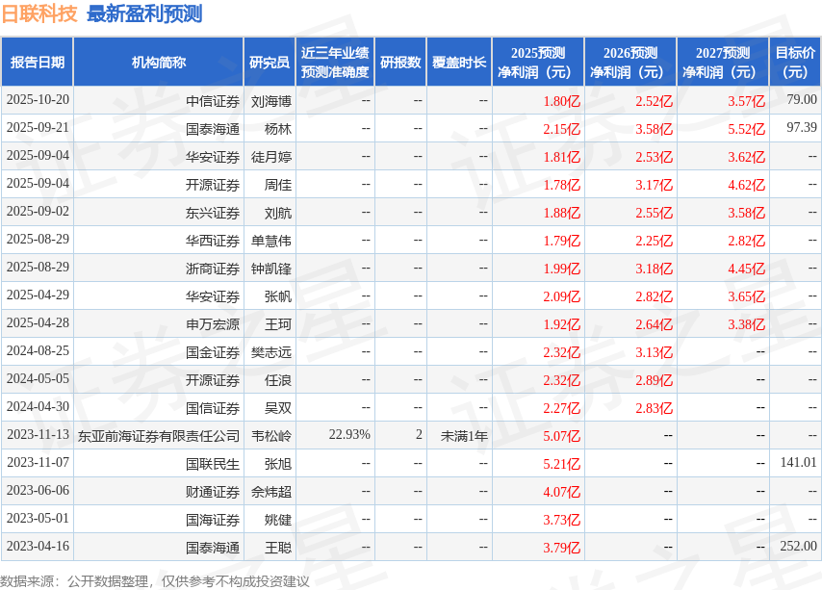Click 国联民生 institution cell
Image resolution: width=822 pixels, height=590 pixels.
pos(213,464)
